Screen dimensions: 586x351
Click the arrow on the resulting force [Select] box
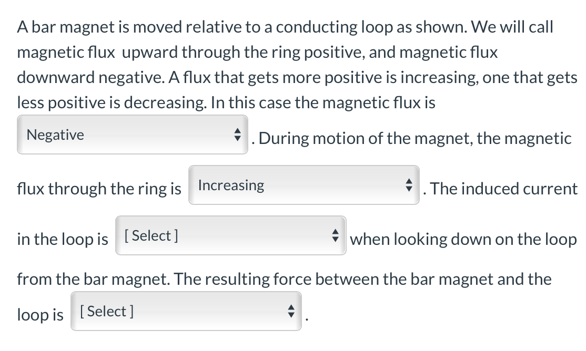point(291,311)
